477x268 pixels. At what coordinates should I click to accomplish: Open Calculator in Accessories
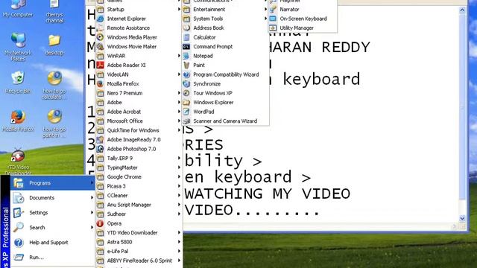(225, 37)
